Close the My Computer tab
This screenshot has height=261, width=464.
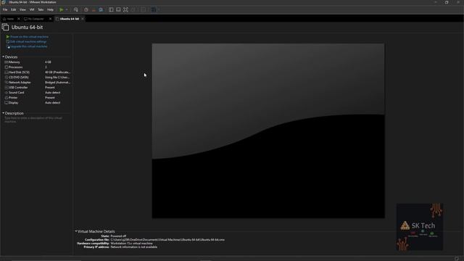click(x=50, y=19)
